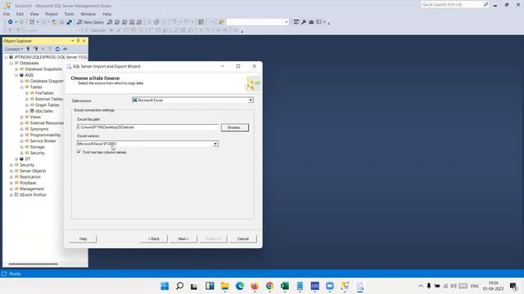Select the Management folder in tree
Viewport: 524px width, 294px height.
(x=32, y=189)
